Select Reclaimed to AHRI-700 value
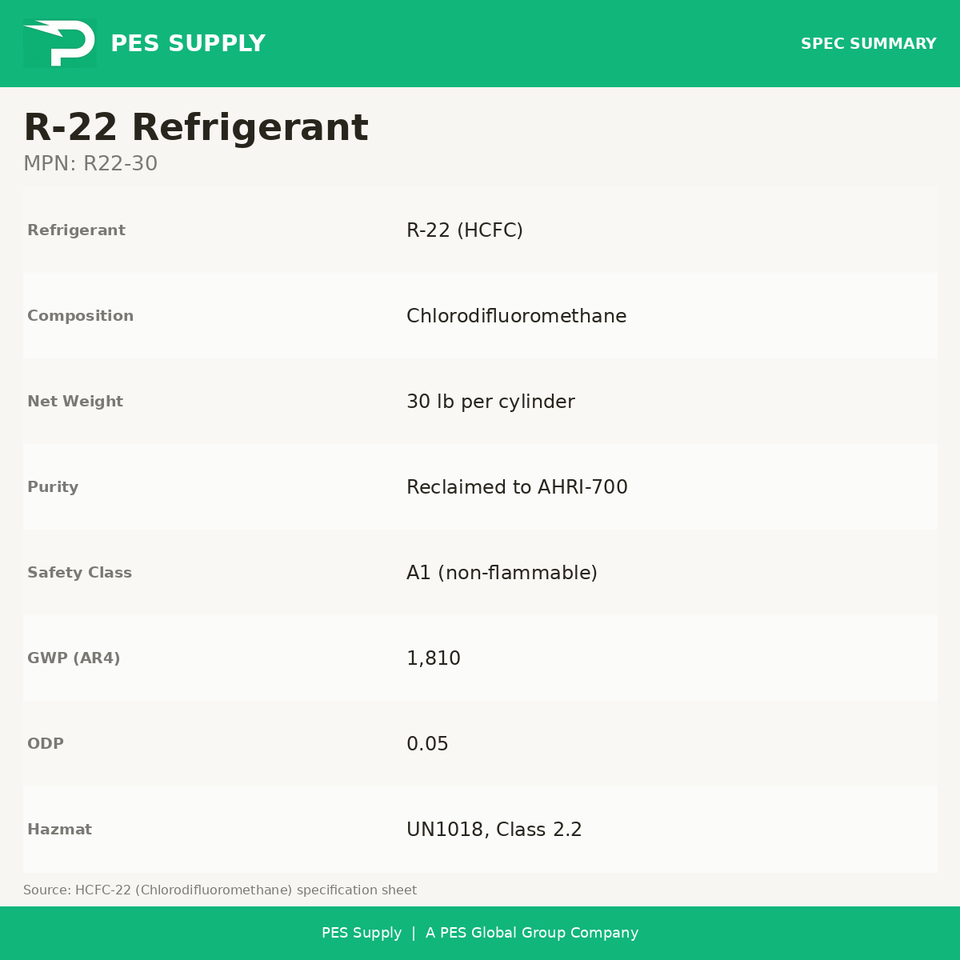The height and width of the screenshot is (960, 960). click(x=517, y=487)
